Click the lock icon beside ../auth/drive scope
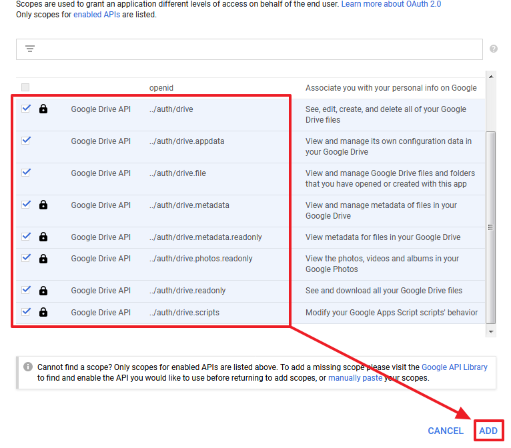This screenshot has height=448, width=511. coord(43,109)
